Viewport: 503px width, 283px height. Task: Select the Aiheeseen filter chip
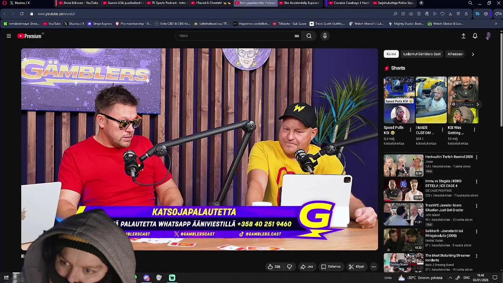pyautogui.click(x=455, y=54)
